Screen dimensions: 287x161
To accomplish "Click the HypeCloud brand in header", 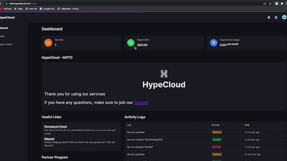I will 7,17.
